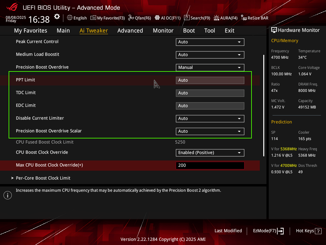Open Search(F9) question mark icon

click(x=187, y=18)
